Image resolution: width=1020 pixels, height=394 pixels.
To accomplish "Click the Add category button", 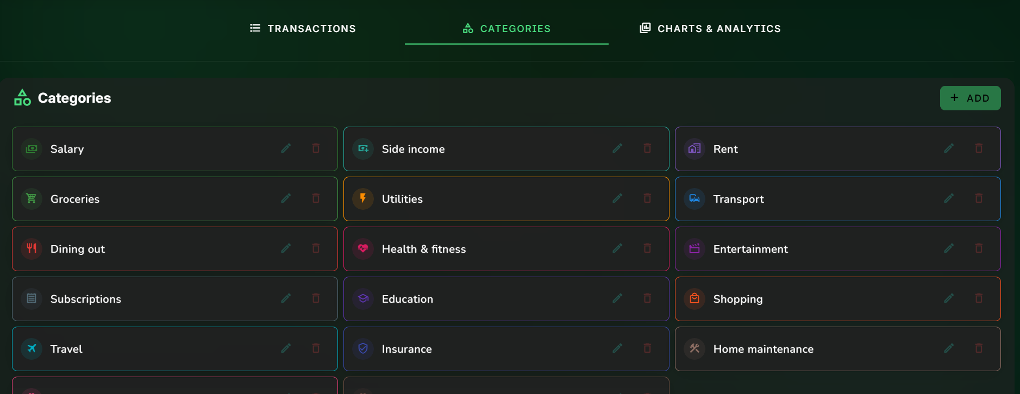I will [x=970, y=98].
